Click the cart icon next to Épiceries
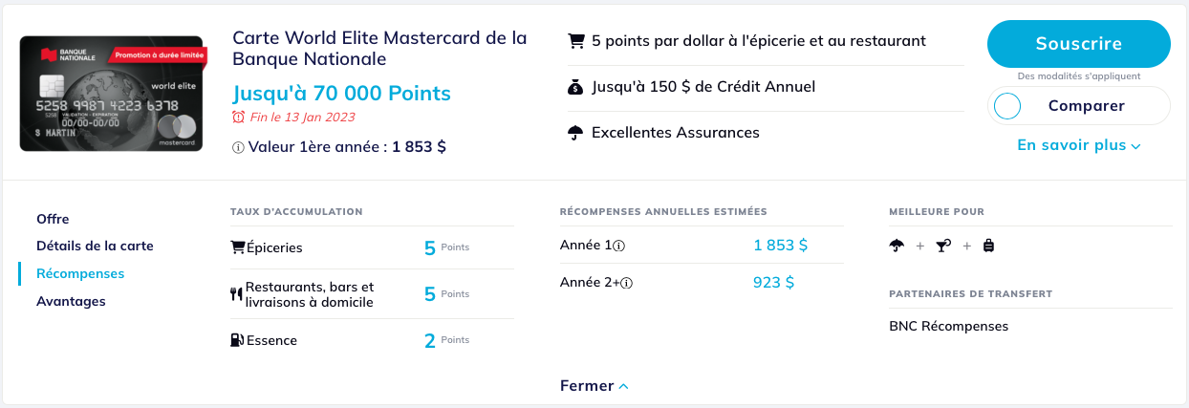The image size is (1189, 408). coord(238,247)
